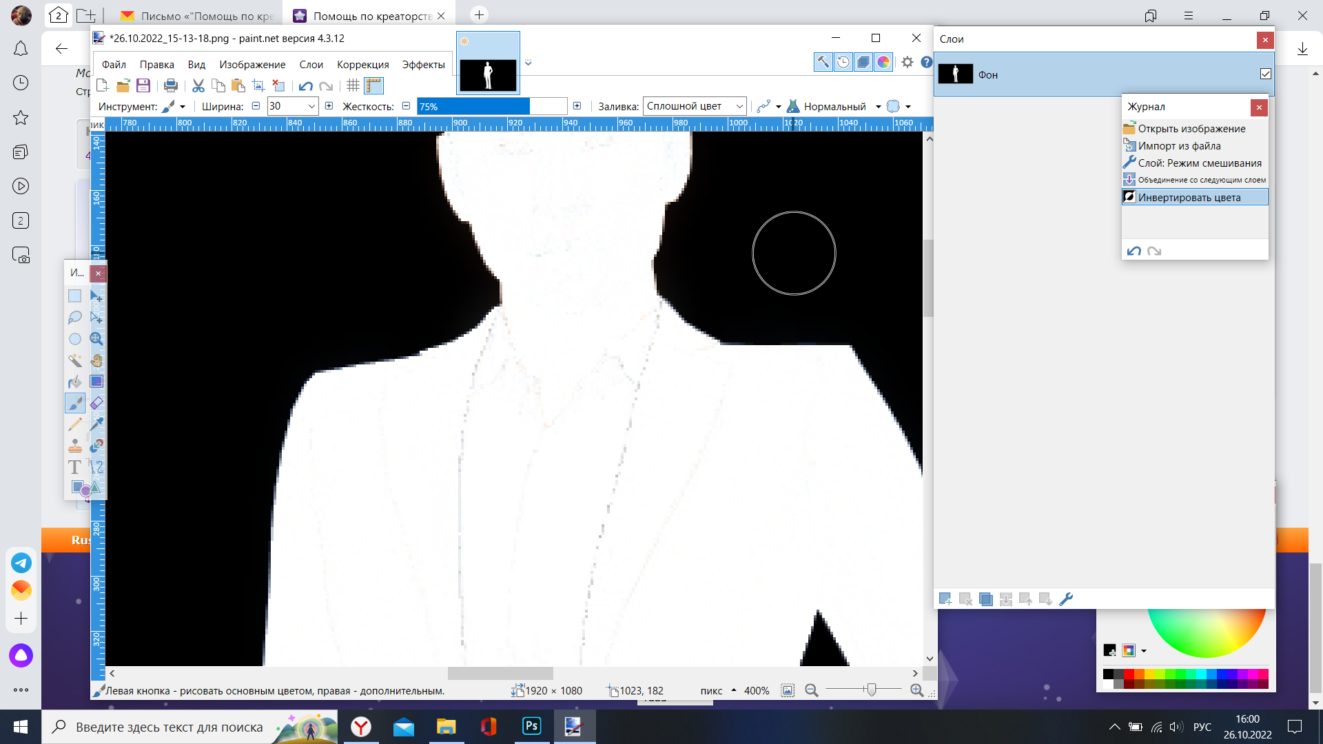The image size is (1323, 744).
Task: Open the brush width dropdown
Action: click(311, 106)
